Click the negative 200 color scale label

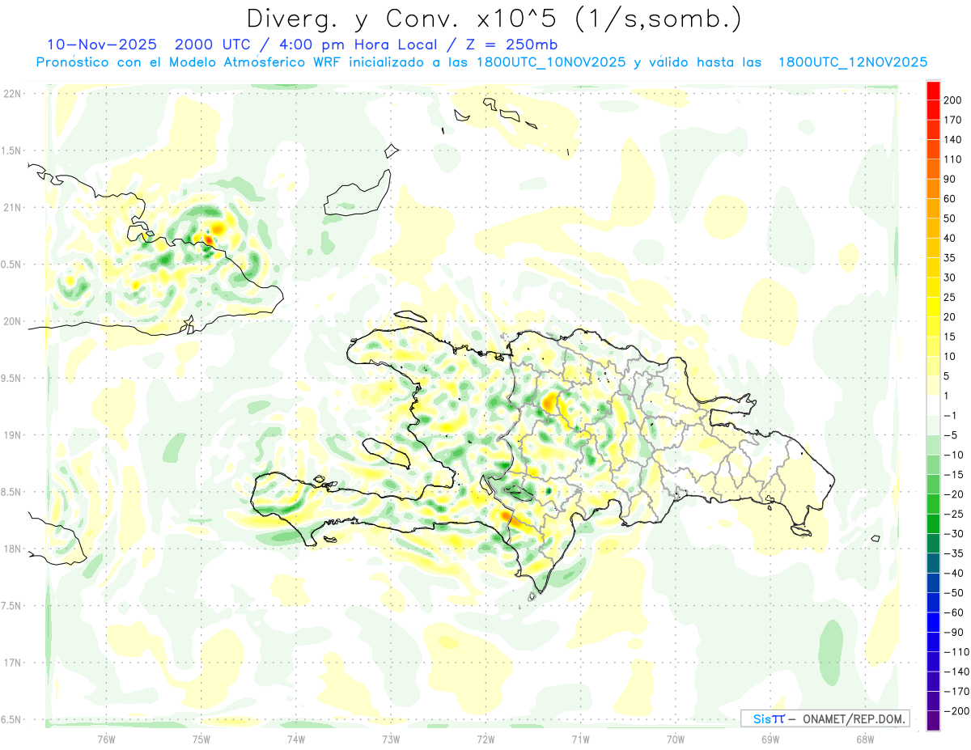(x=956, y=711)
